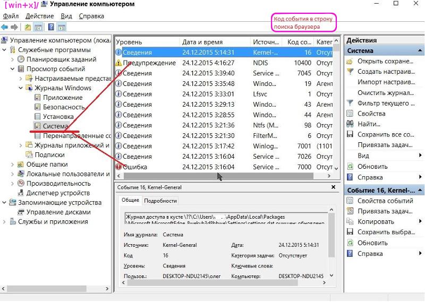Open the Действие menu
The image size is (425, 302).
point(39,16)
